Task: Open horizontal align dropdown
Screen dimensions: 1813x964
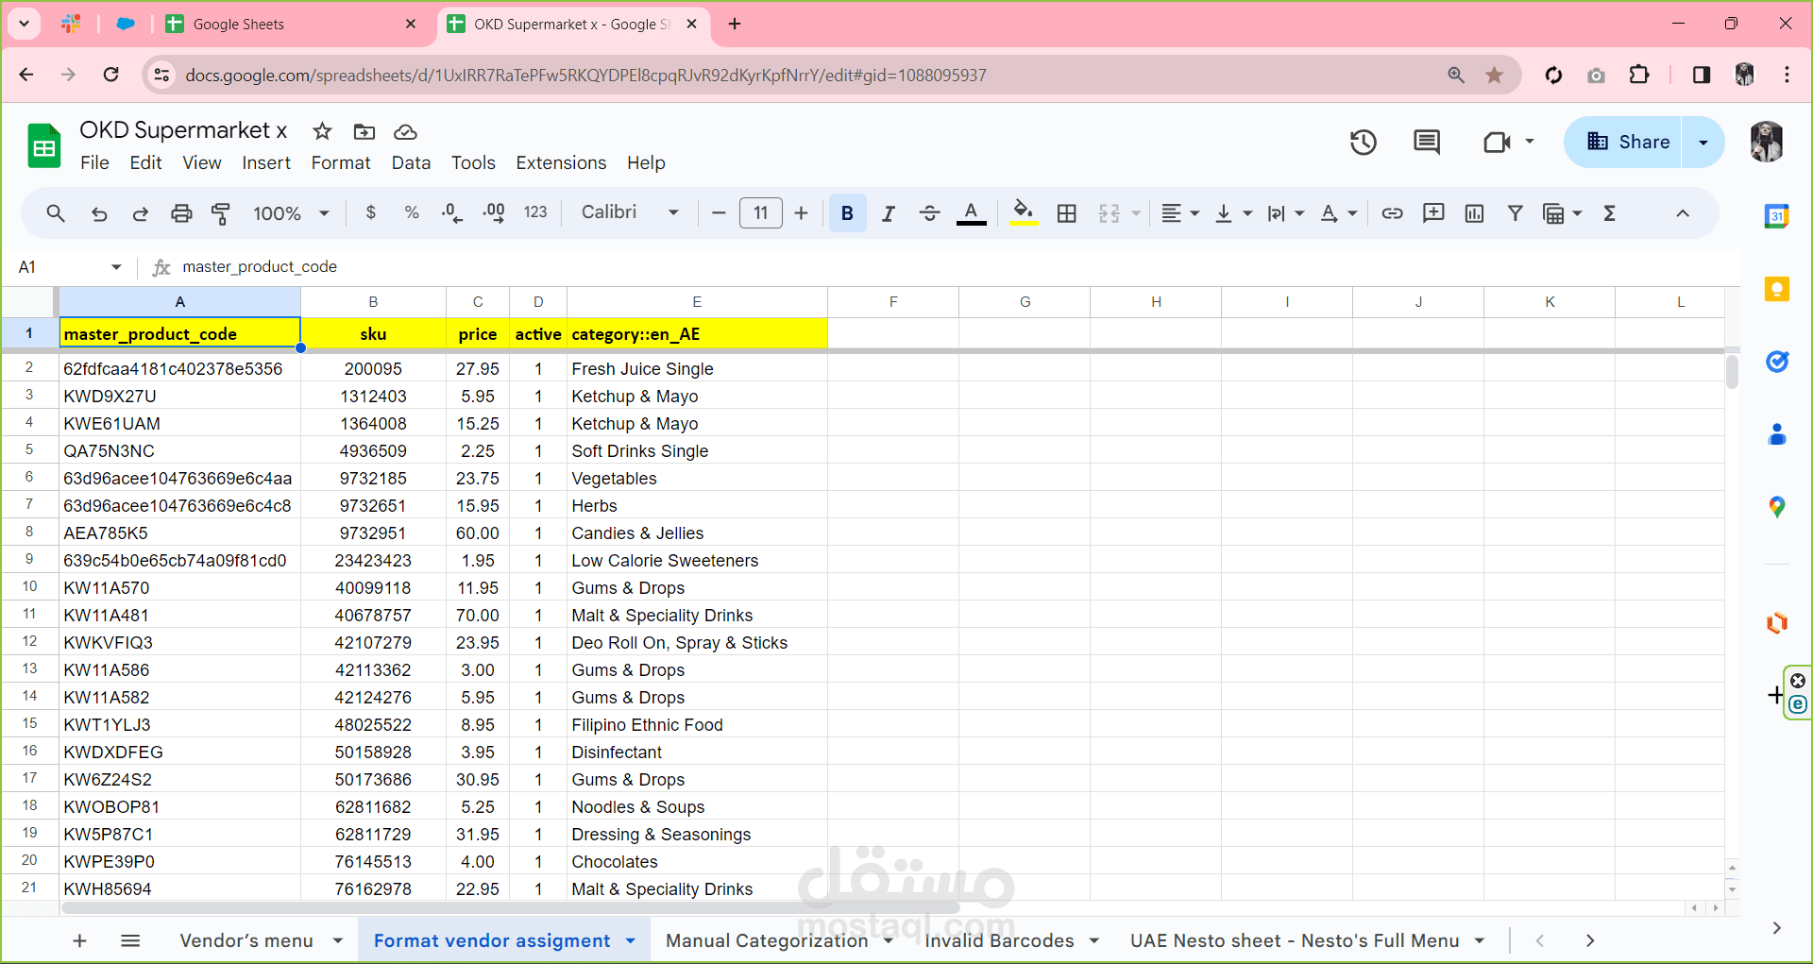Action: click(1180, 213)
